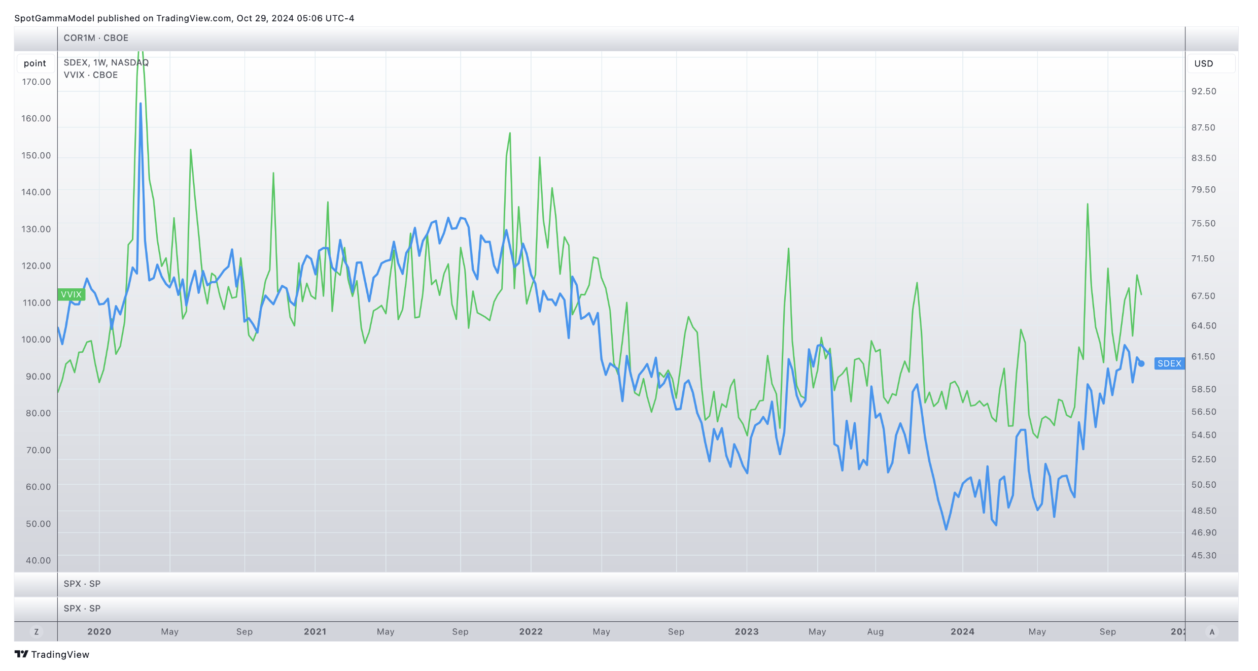Click the green VVIX price label

[x=71, y=294]
